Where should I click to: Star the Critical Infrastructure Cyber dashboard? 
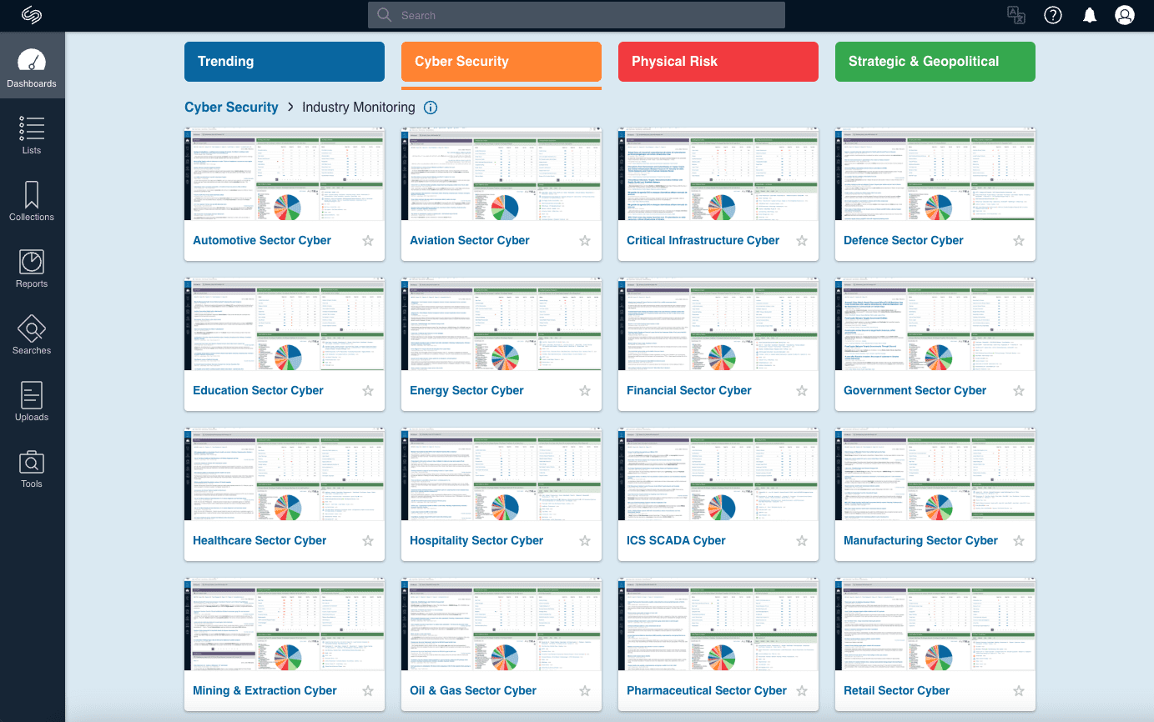802,241
